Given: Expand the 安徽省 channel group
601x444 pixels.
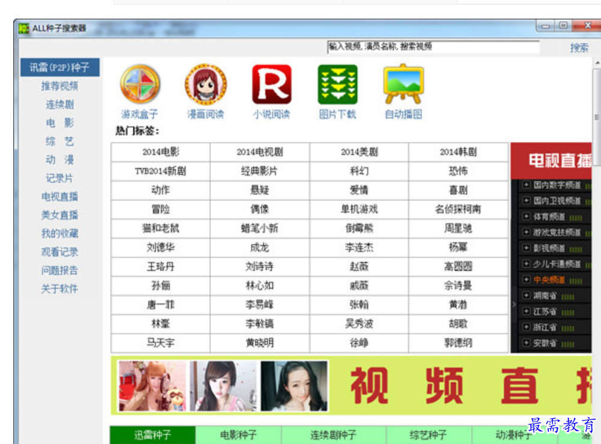Looking at the screenshot, I should [526, 343].
